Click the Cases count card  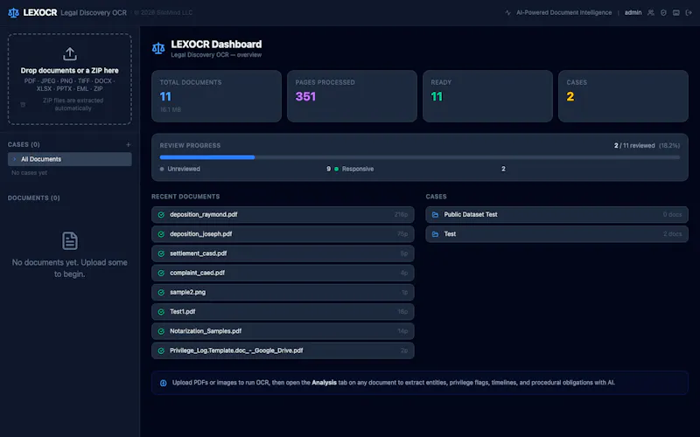tap(623, 96)
